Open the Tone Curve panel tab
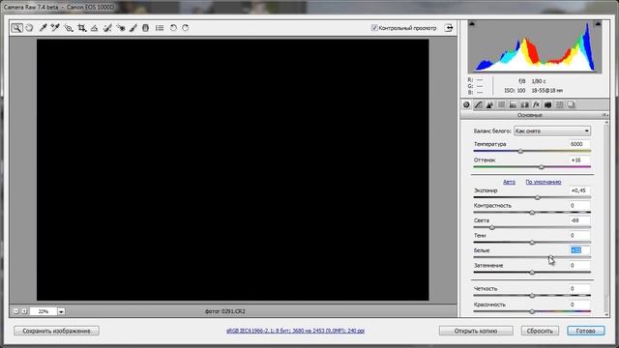Image resolution: width=619 pixels, height=348 pixels. 478,105
